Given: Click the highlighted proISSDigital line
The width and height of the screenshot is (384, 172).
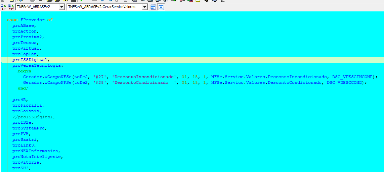Looking at the screenshot, I should pos(31,60).
